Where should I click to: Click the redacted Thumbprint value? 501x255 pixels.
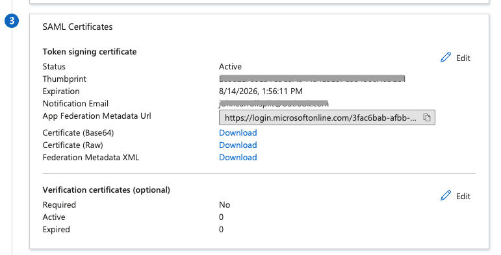pos(312,79)
